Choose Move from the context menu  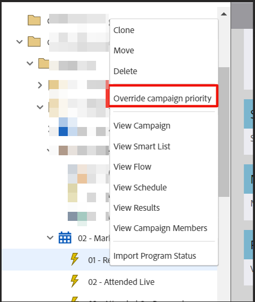pos(124,51)
